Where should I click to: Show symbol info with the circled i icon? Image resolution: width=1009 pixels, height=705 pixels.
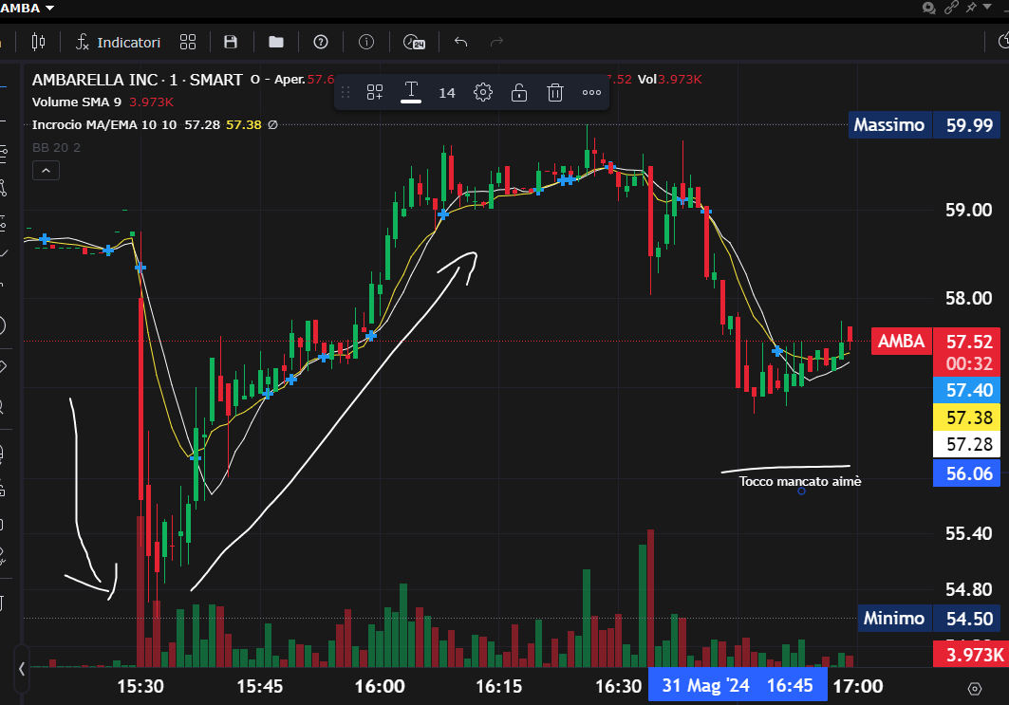[366, 43]
